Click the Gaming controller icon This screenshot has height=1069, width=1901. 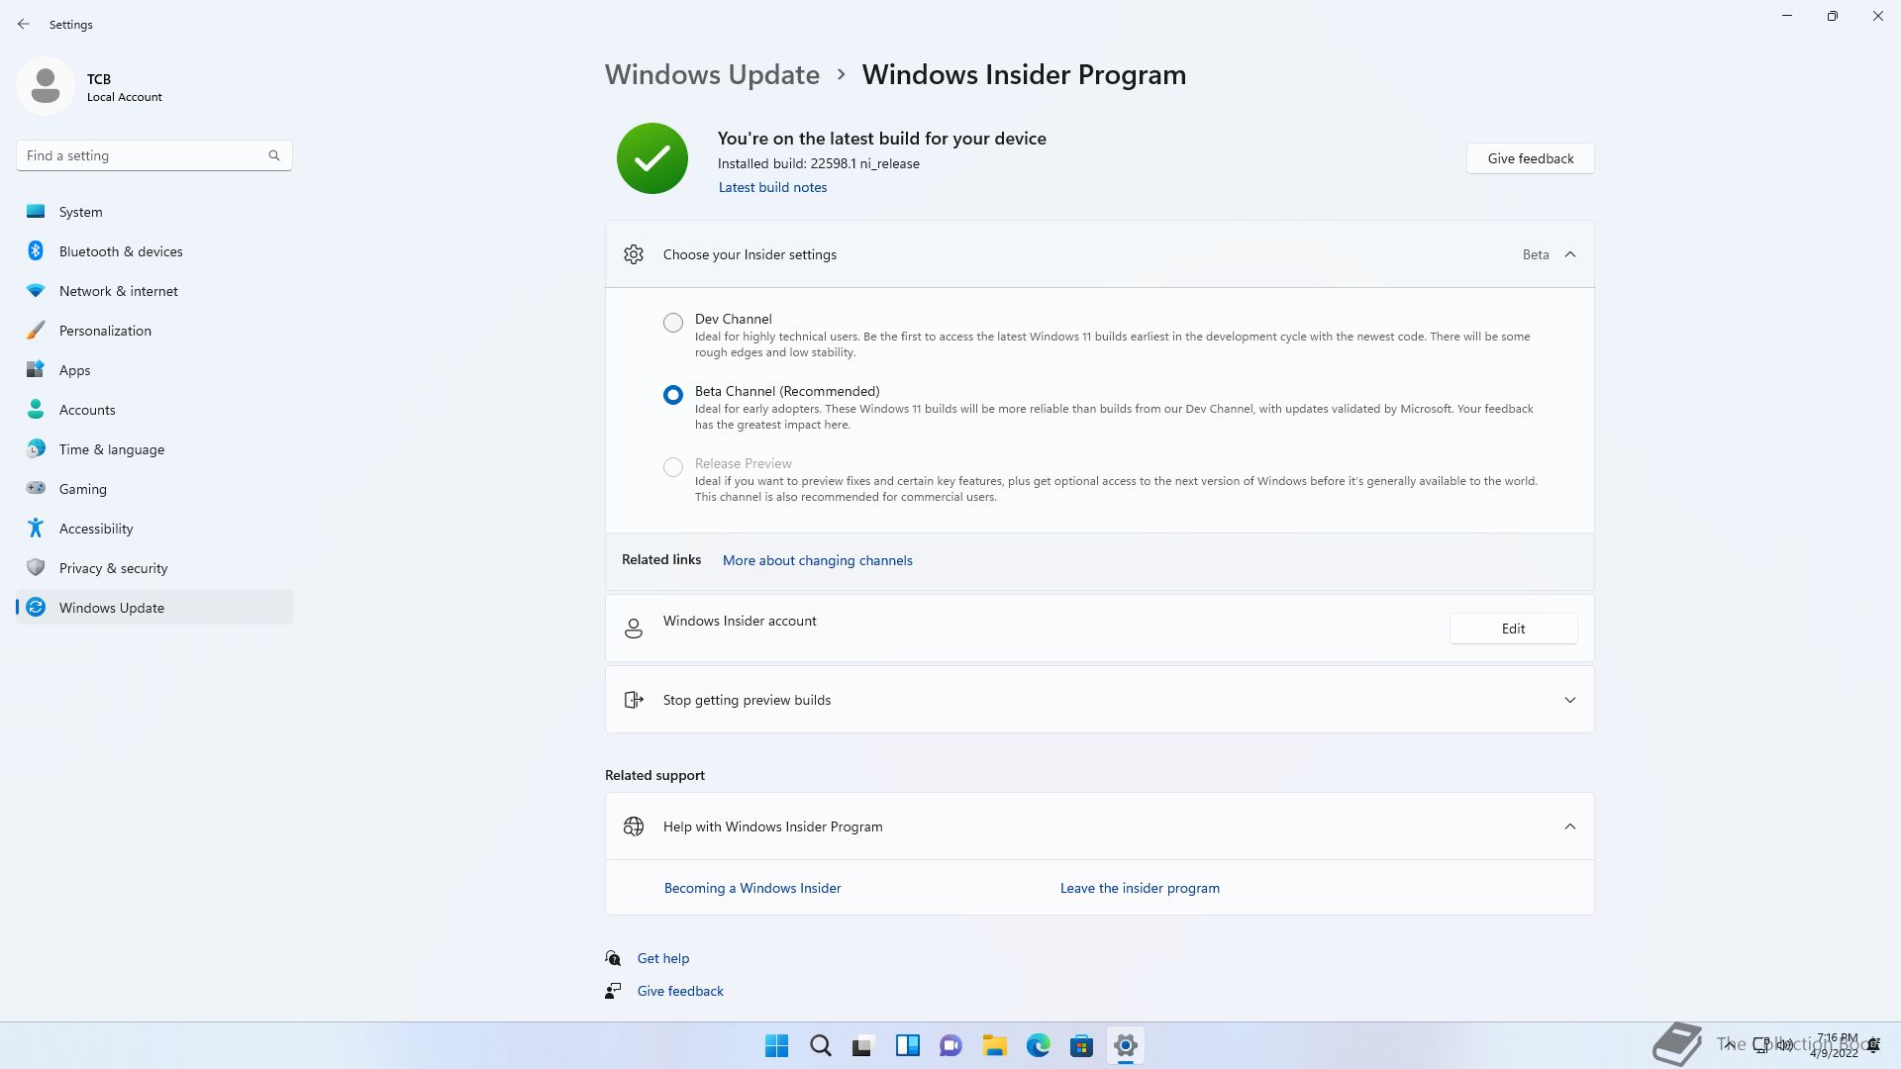(x=36, y=488)
